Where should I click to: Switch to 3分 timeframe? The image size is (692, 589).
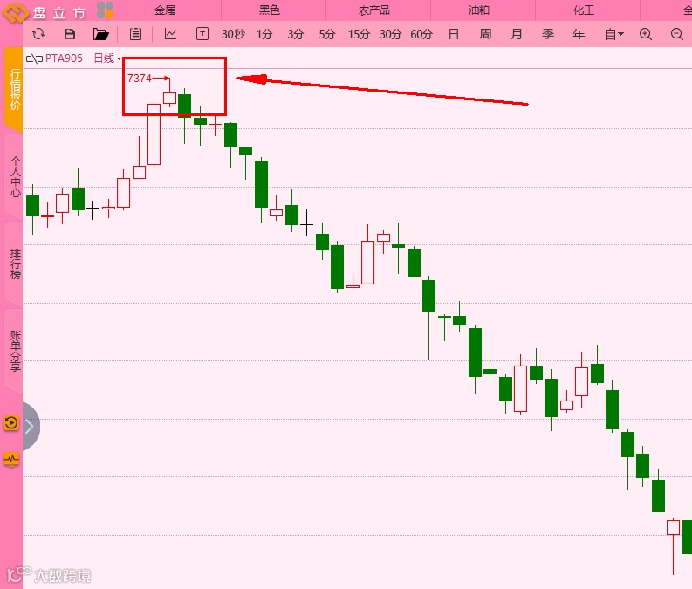[296, 34]
